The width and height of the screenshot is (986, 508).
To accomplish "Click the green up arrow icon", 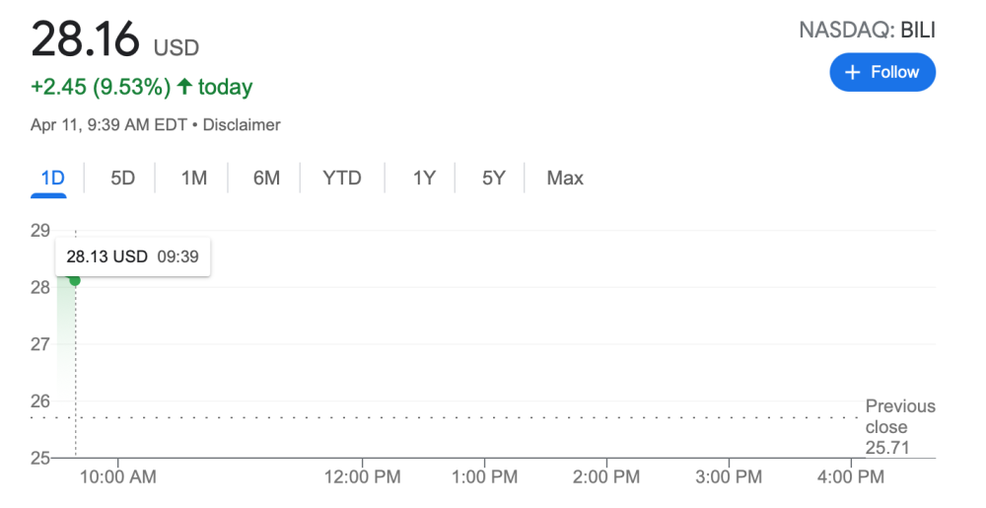I will click(x=184, y=86).
